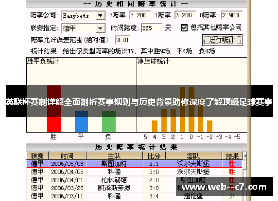Click home team 柏林赫塔 cell
Image resolution: width=278 pixels, height=201 pixels.
click(x=115, y=180)
